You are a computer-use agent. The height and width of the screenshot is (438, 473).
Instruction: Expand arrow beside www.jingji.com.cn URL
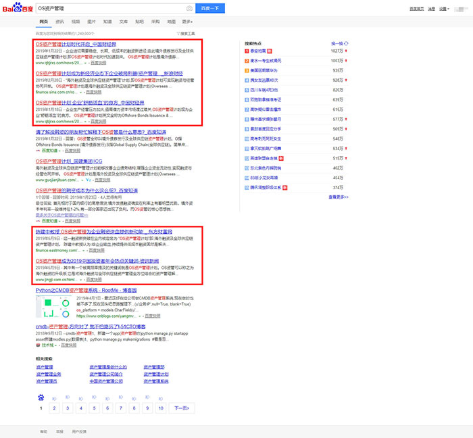[81, 280]
